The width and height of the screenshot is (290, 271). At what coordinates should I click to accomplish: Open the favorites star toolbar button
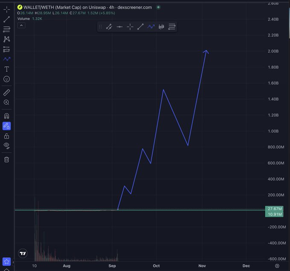coord(6,262)
